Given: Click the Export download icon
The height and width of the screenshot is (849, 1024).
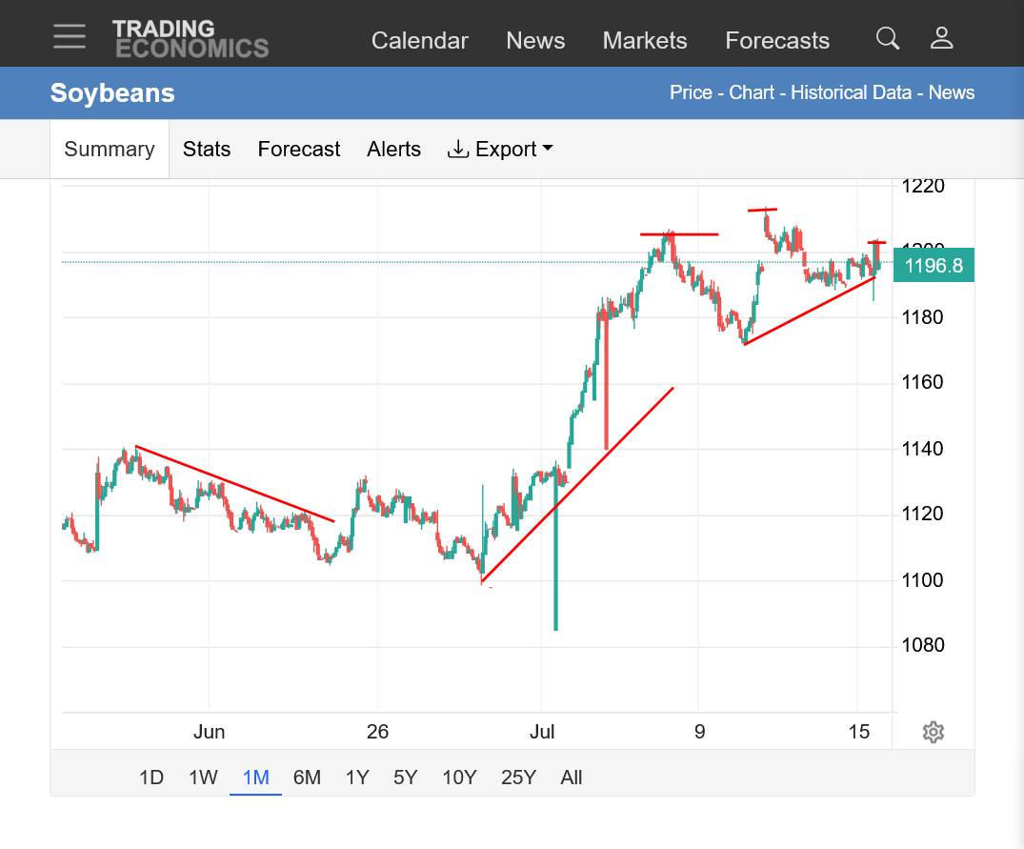Looking at the screenshot, I should [x=458, y=149].
